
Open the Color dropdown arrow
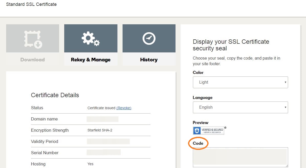tap(285, 82)
